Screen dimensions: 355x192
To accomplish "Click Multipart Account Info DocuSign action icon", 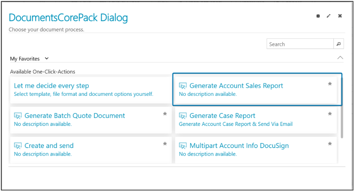I will pyautogui.click(x=183, y=146).
